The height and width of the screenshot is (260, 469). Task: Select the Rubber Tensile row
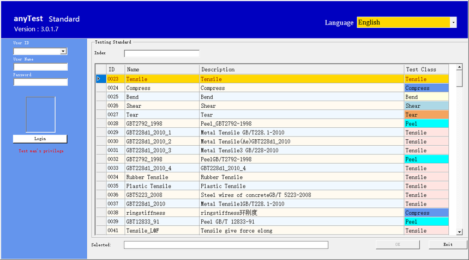[162, 177]
